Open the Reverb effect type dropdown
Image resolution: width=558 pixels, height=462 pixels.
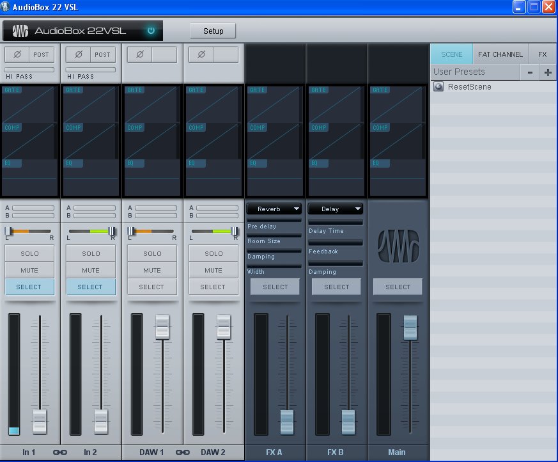tap(275, 209)
